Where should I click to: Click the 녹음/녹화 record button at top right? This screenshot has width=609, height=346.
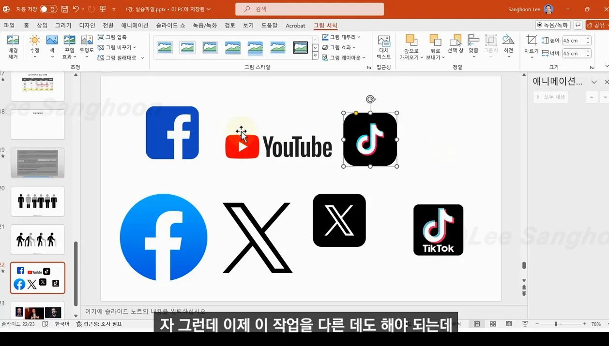coord(553,25)
